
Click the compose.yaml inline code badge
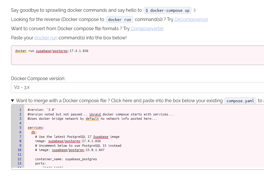(240, 101)
